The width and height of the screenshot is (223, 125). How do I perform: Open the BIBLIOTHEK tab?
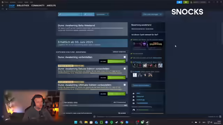tap(23, 6)
